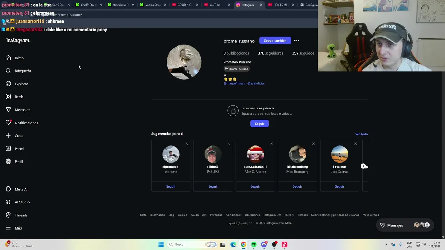Image resolution: width=445 pixels, height=250 pixels.
Task: Open Threads from the sidebar
Action: point(17,215)
